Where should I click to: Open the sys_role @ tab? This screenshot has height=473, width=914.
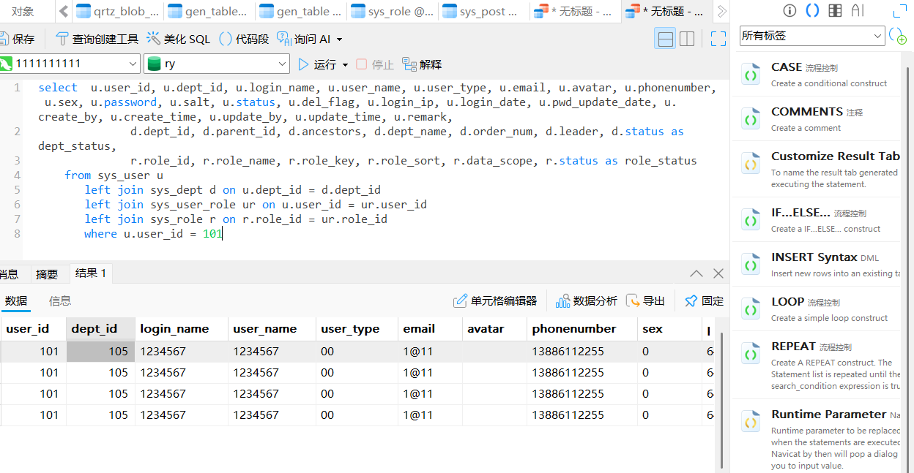point(393,11)
